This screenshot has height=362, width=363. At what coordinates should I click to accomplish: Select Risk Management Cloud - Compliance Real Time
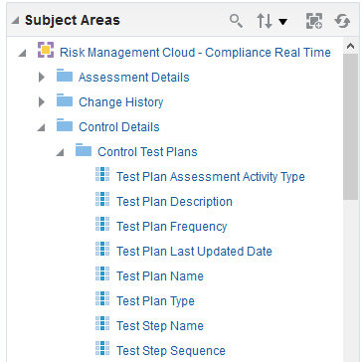tap(195, 53)
